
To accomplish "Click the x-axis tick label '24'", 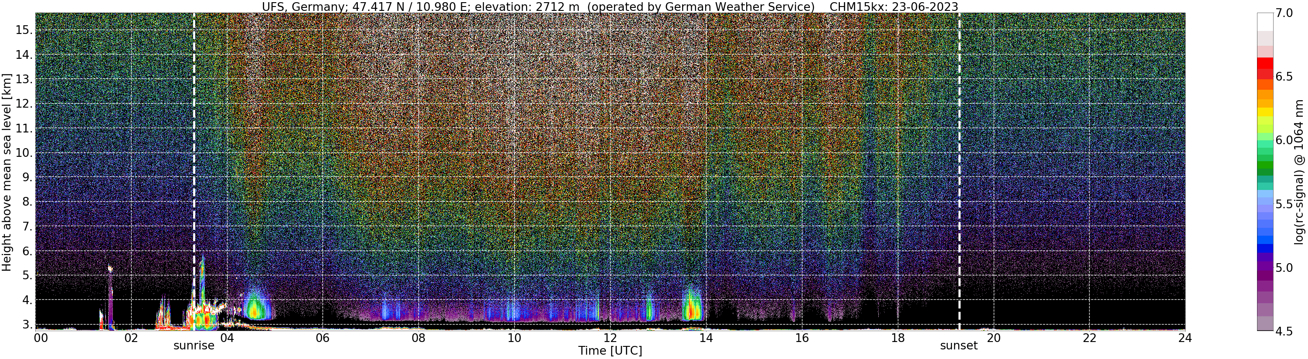I will [1185, 338].
